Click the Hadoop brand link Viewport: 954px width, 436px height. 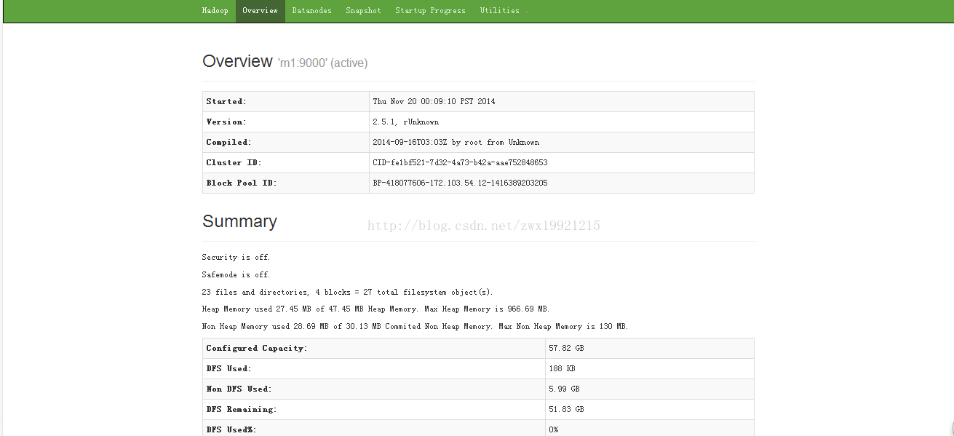coord(215,11)
